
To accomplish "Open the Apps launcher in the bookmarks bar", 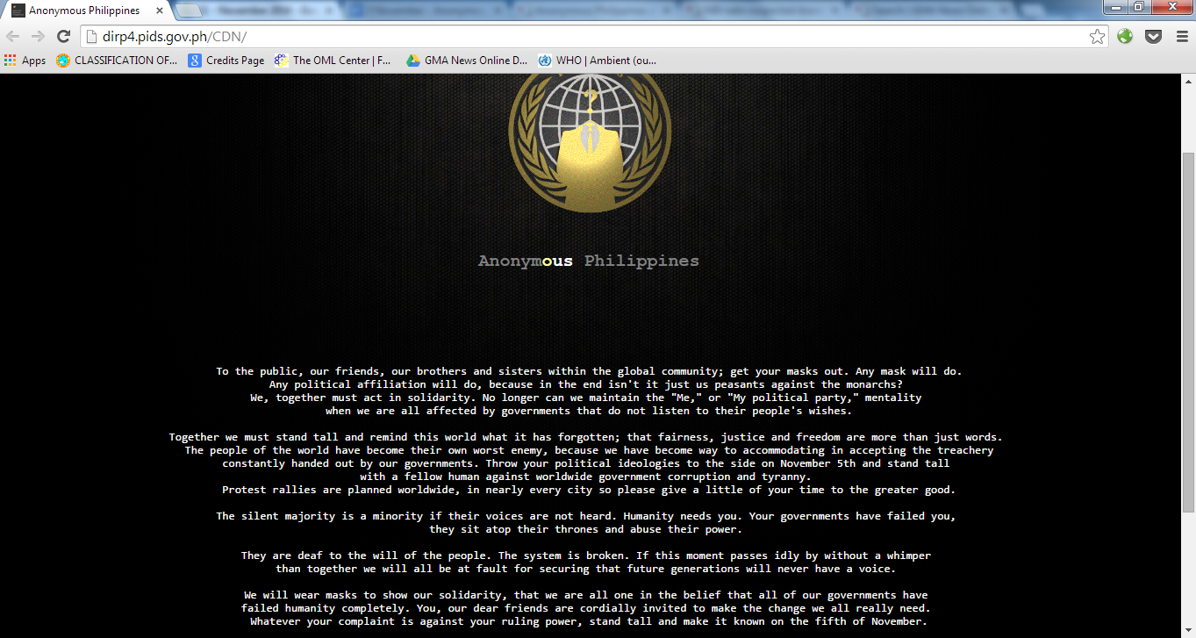I will (x=25, y=61).
